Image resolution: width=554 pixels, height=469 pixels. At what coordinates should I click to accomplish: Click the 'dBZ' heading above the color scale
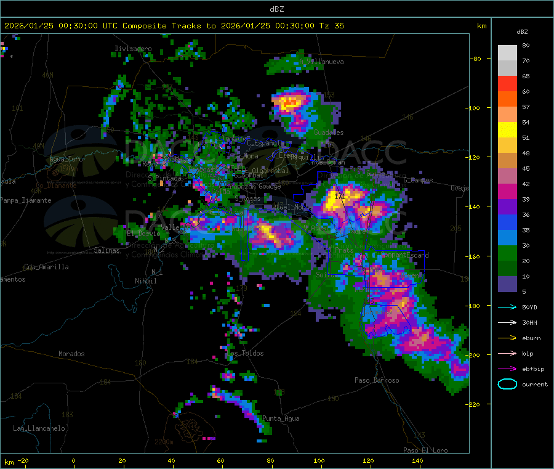coord(522,32)
